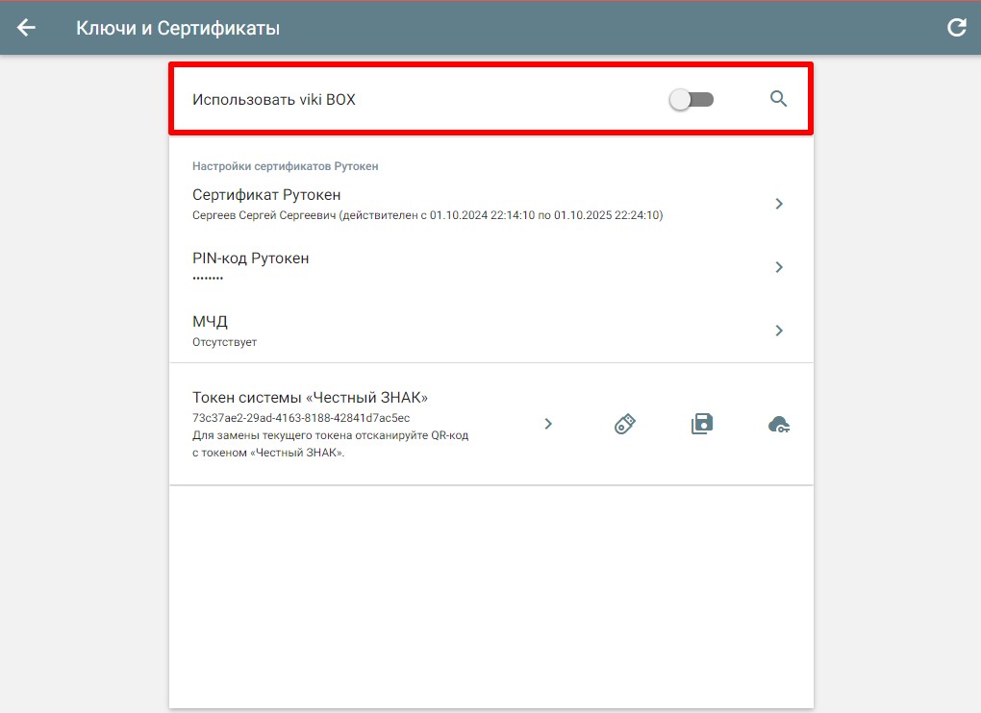The image size is (981, 713).
Task: Click the masked PIN code dots
Action: 208,278
